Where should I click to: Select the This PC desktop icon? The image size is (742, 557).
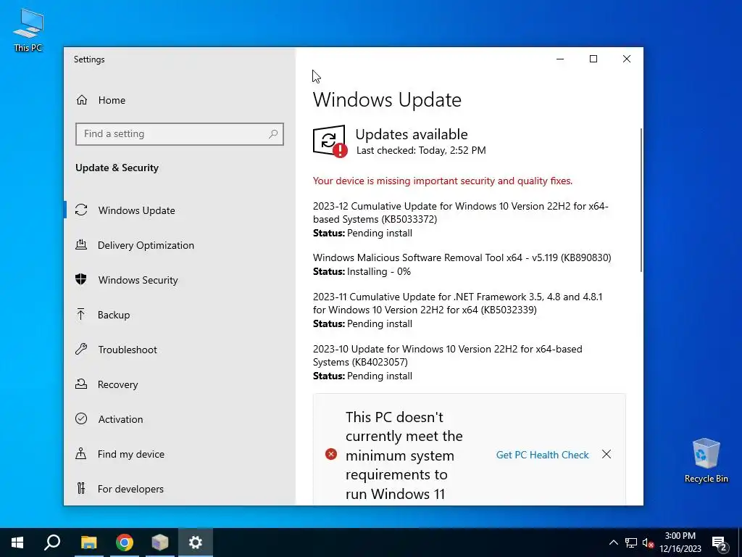coord(28,30)
